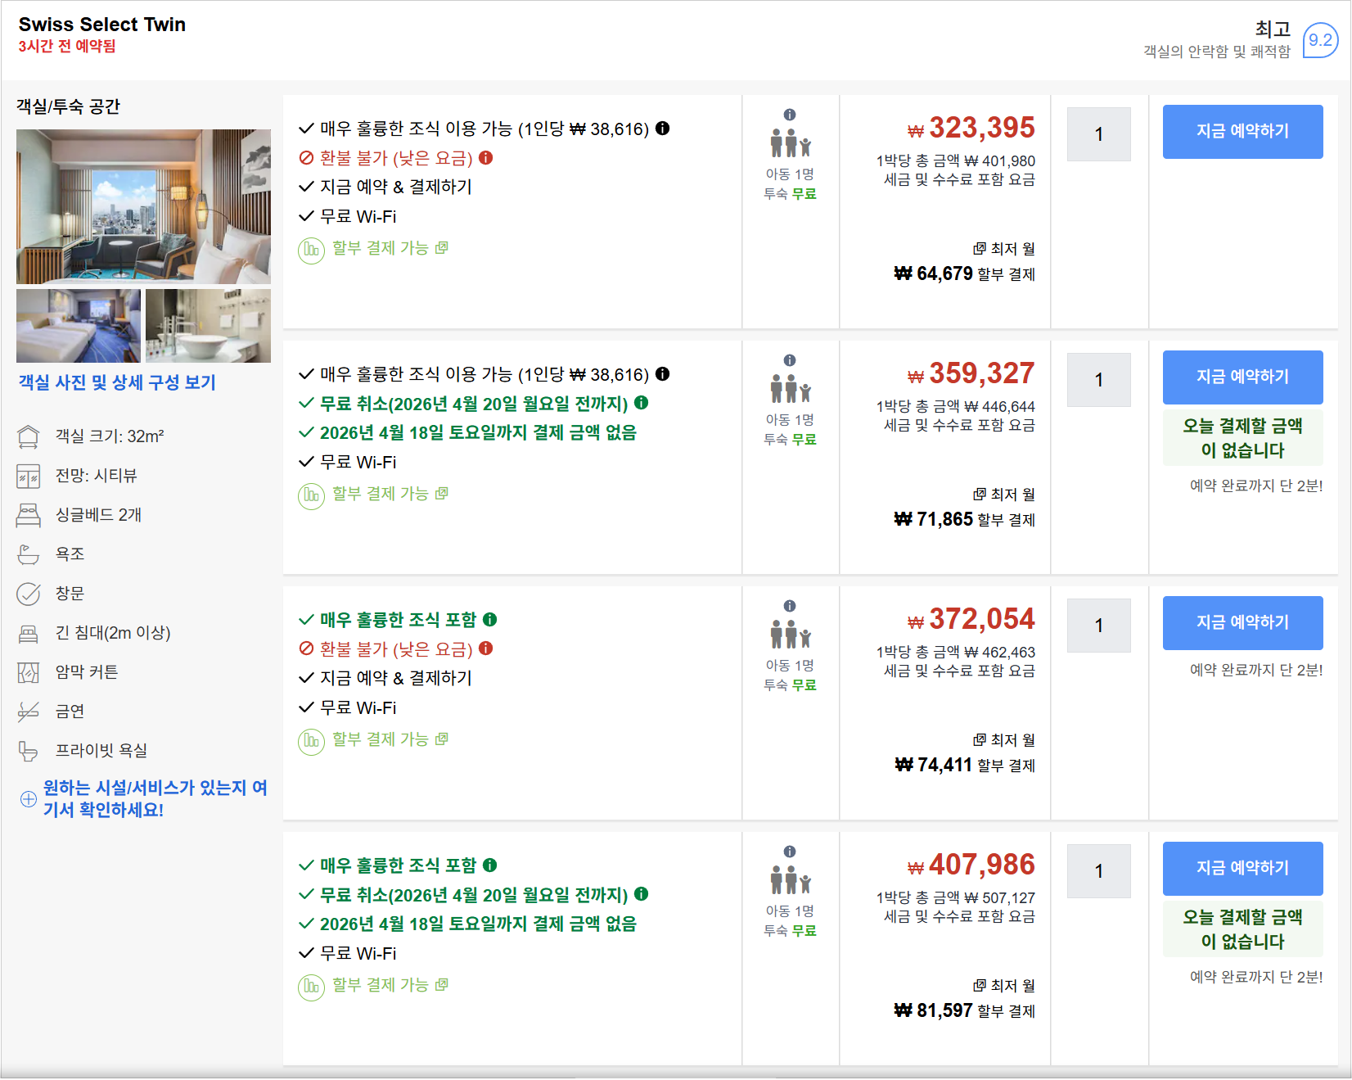This screenshot has height=1080, width=1352.
Task: Click ₩ 81,597 monthly installment amount
Action: 933,1010
